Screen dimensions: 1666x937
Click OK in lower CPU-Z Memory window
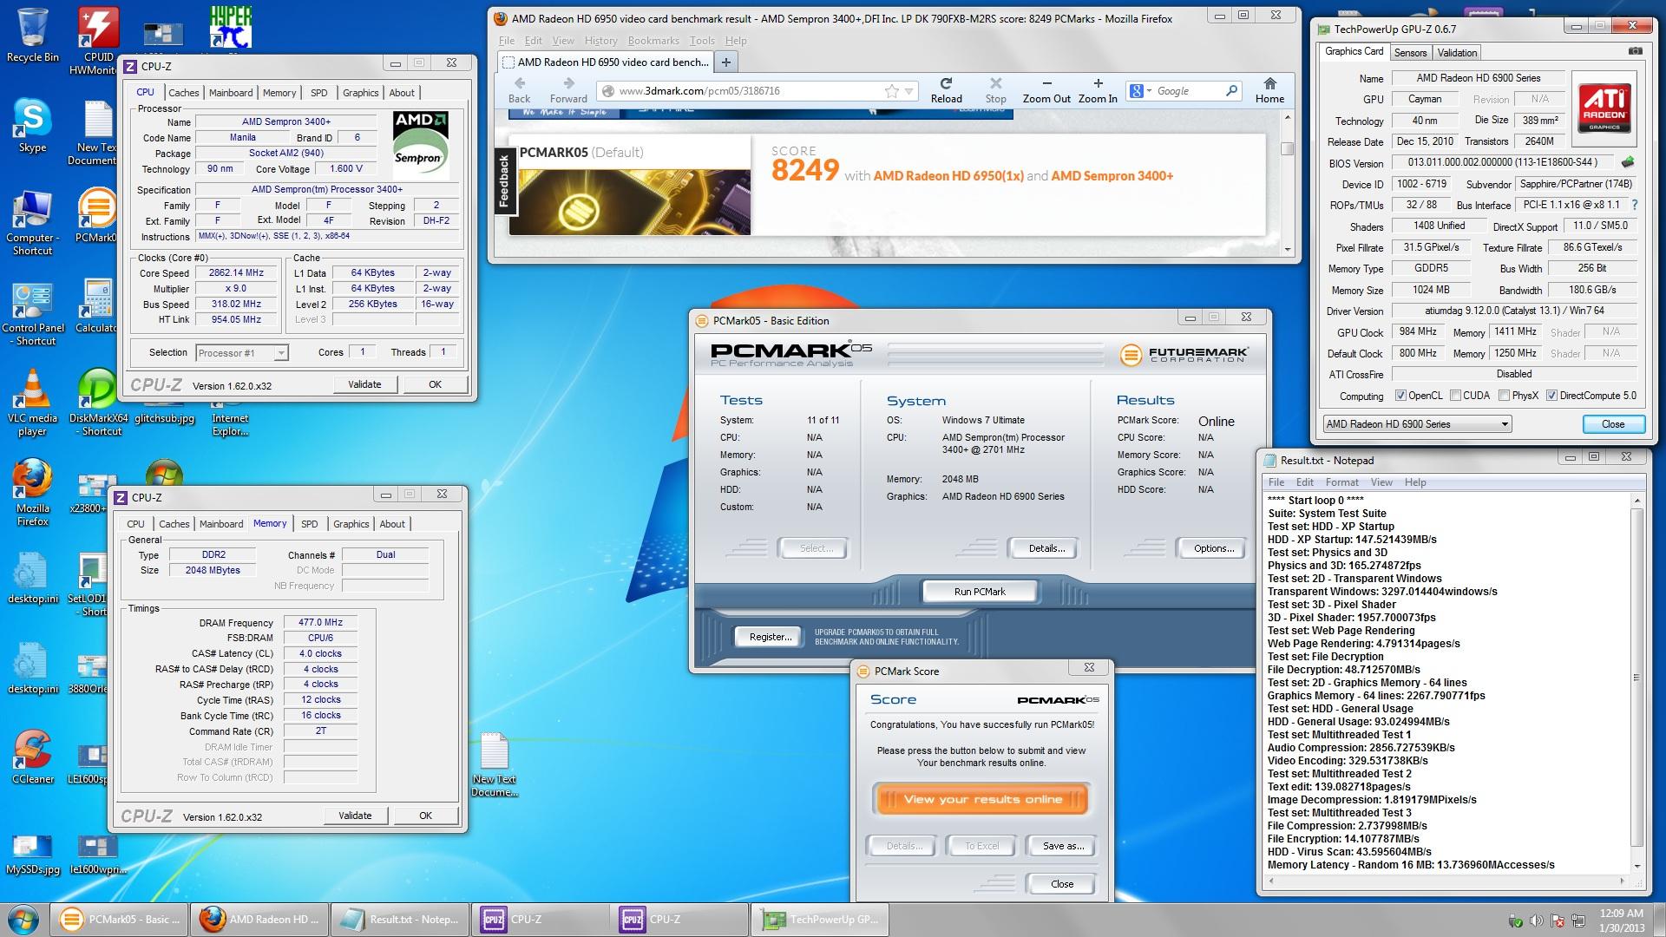[425, 816]
